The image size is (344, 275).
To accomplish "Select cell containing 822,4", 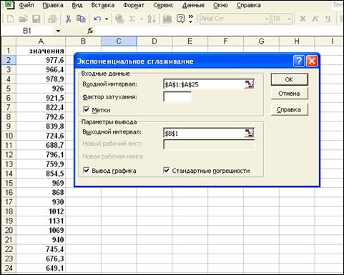I will (41, 107).
